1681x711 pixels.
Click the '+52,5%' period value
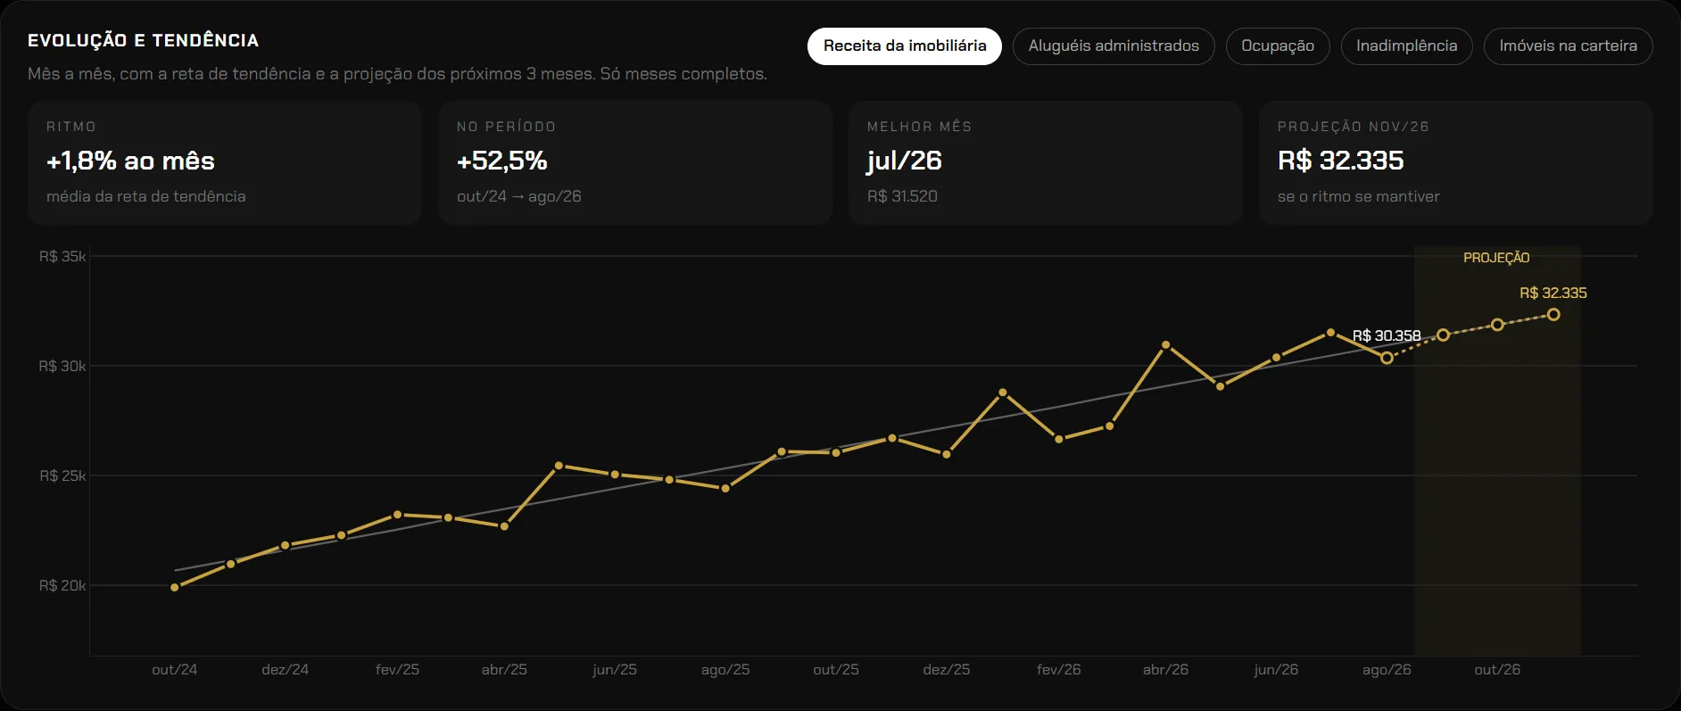point(501,161)
